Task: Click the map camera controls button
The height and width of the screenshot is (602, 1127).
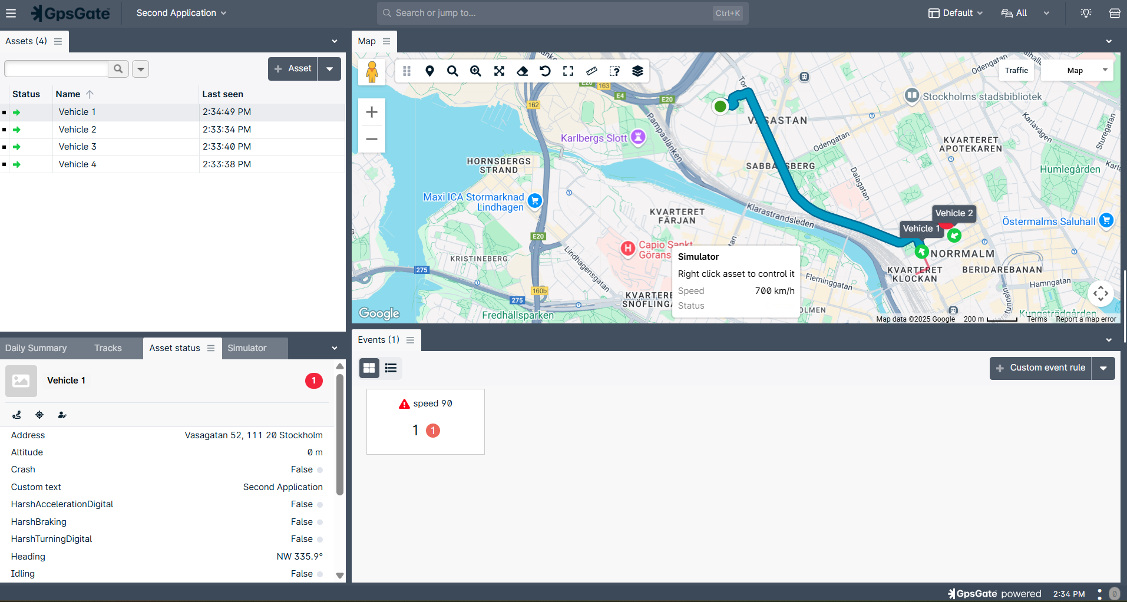Action: pyautogui.click(x=1100, y=293)
